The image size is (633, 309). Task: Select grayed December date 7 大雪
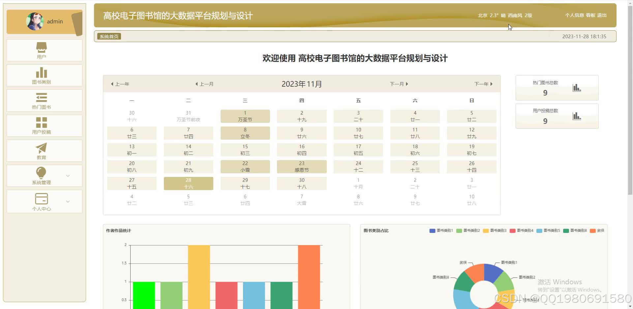point(302,200)
